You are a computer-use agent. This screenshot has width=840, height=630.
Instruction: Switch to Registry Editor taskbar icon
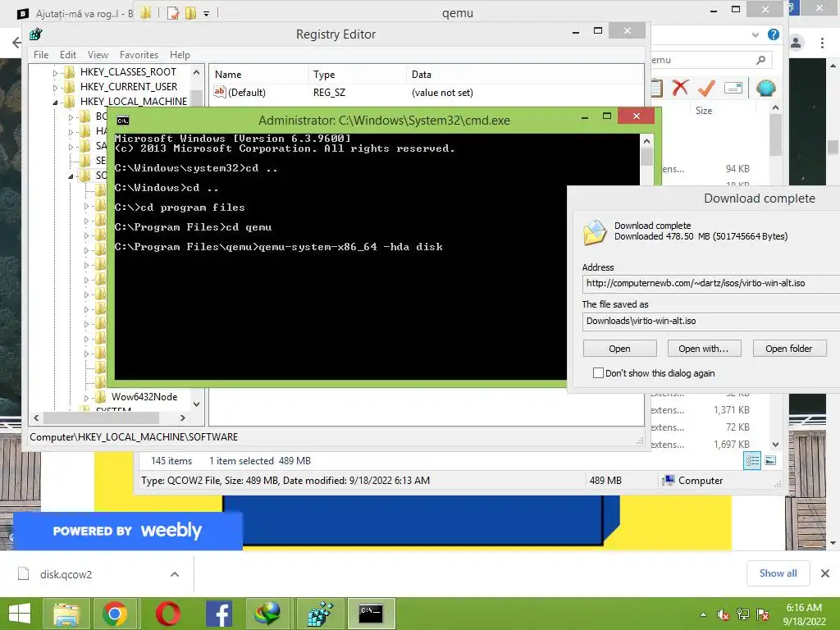click(320, 614)
